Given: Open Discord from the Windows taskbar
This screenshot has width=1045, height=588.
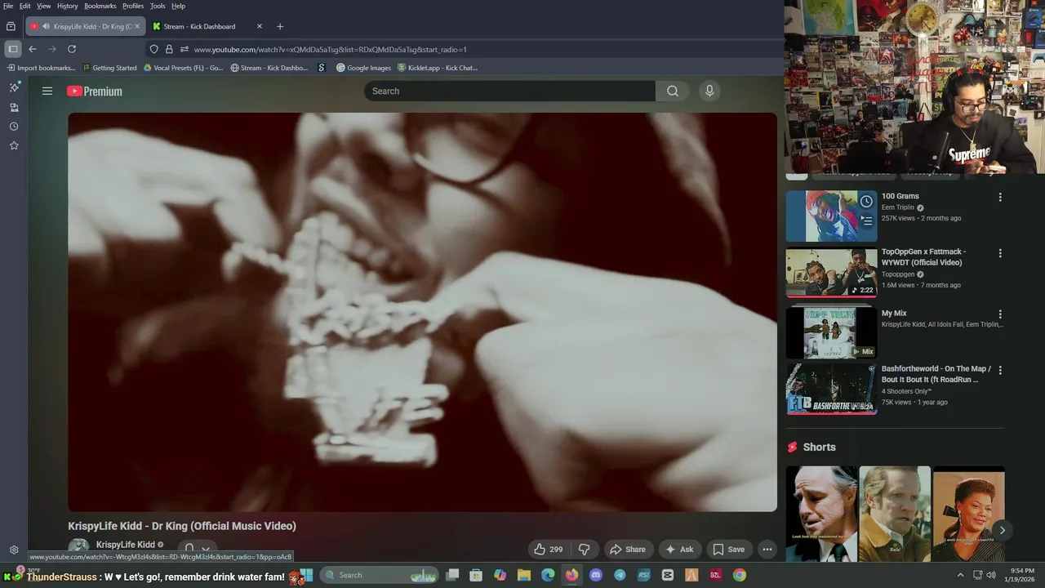Looking at the screenshot, I should click(x=596, y=575).
